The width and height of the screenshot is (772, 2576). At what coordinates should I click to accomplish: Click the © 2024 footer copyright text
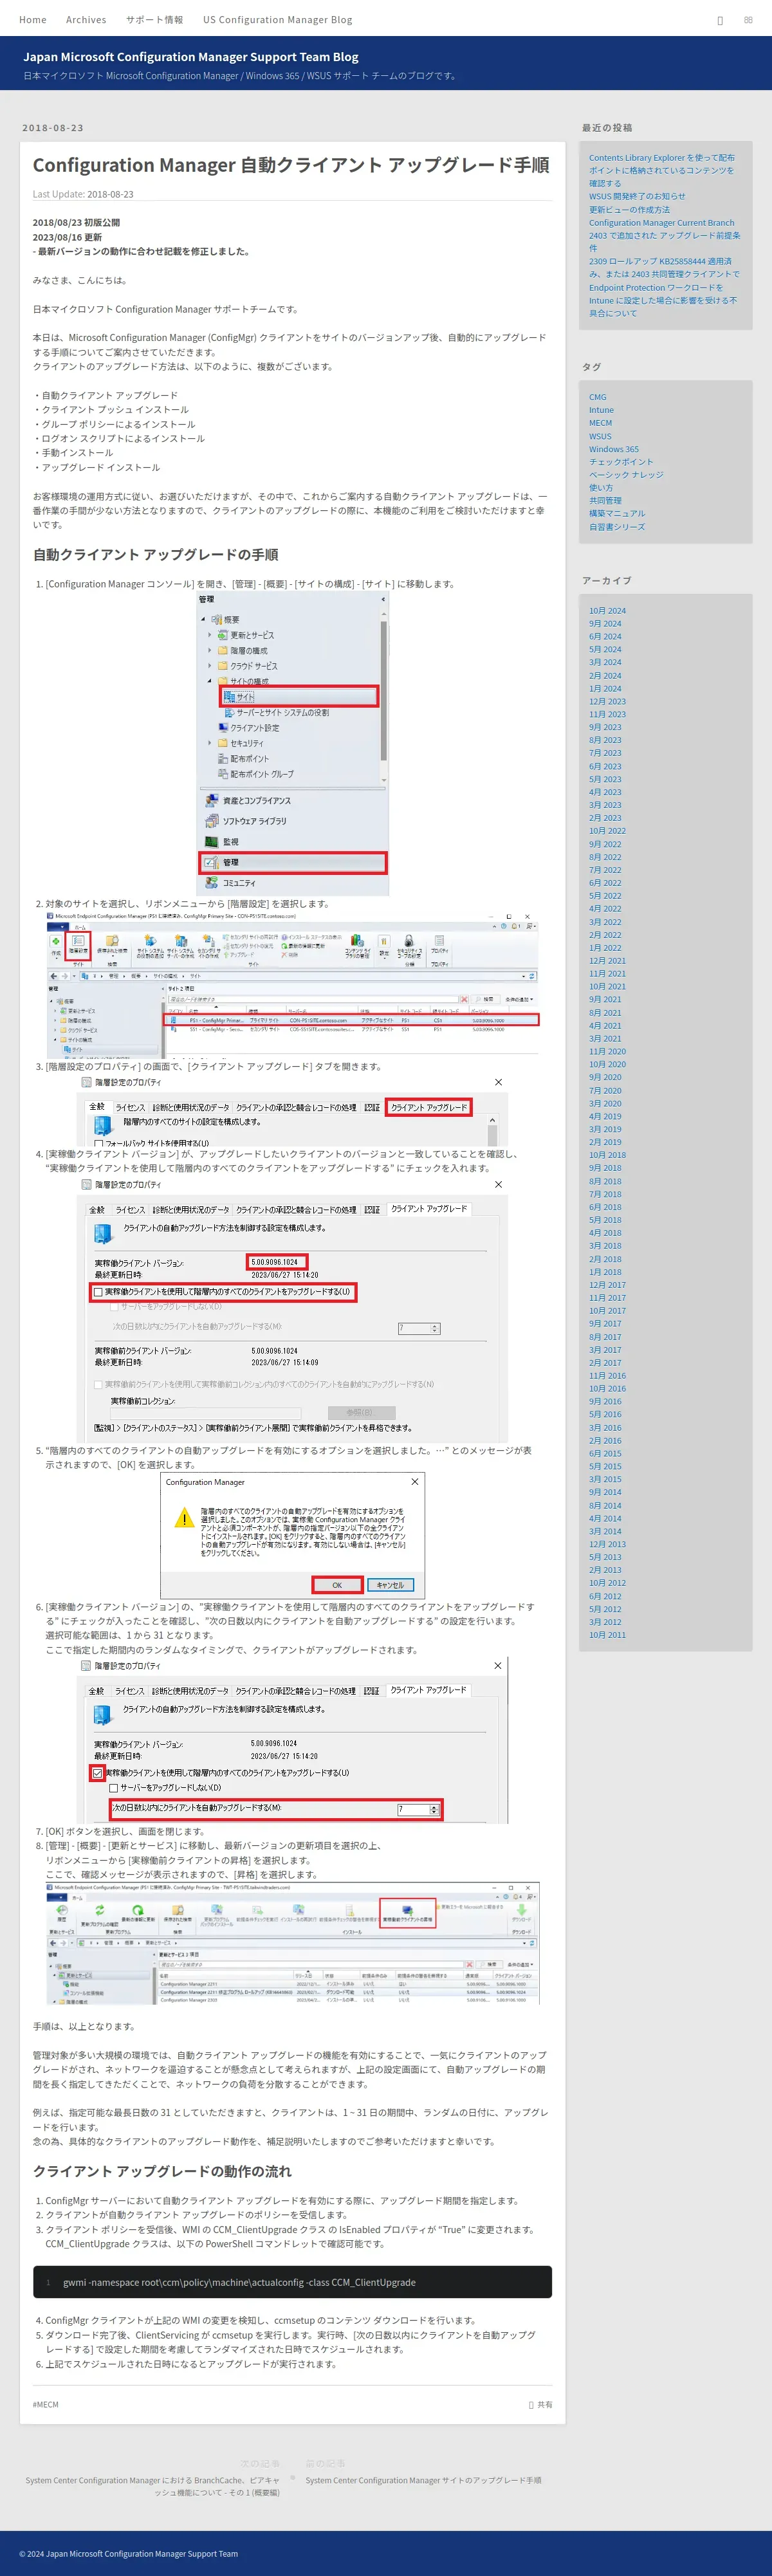coord(128,2553)
